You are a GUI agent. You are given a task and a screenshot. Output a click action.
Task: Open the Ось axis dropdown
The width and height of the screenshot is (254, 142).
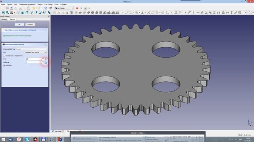point(36,52)
